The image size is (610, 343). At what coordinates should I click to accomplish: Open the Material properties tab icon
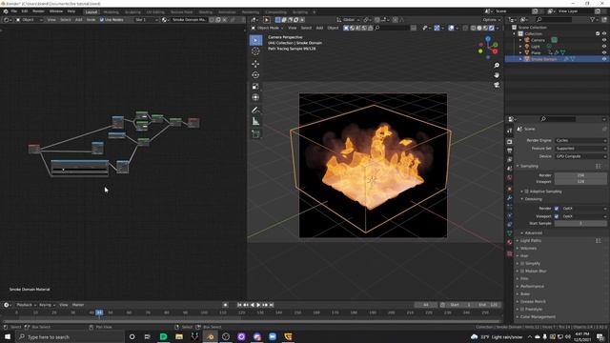[510, 242]
